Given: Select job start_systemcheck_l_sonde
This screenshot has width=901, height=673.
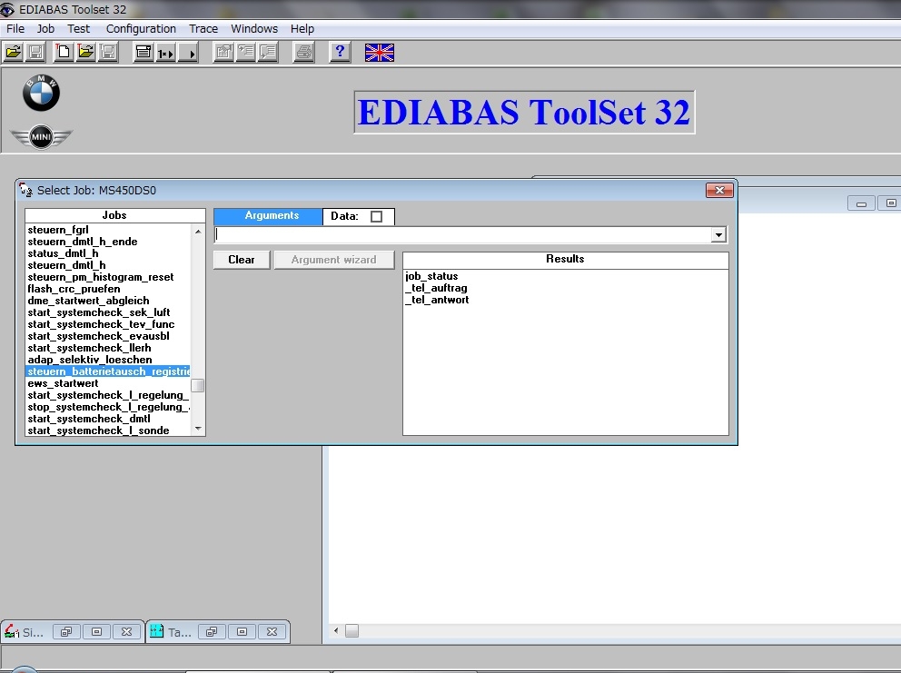Looking at the screenshot, I should 98,431.
